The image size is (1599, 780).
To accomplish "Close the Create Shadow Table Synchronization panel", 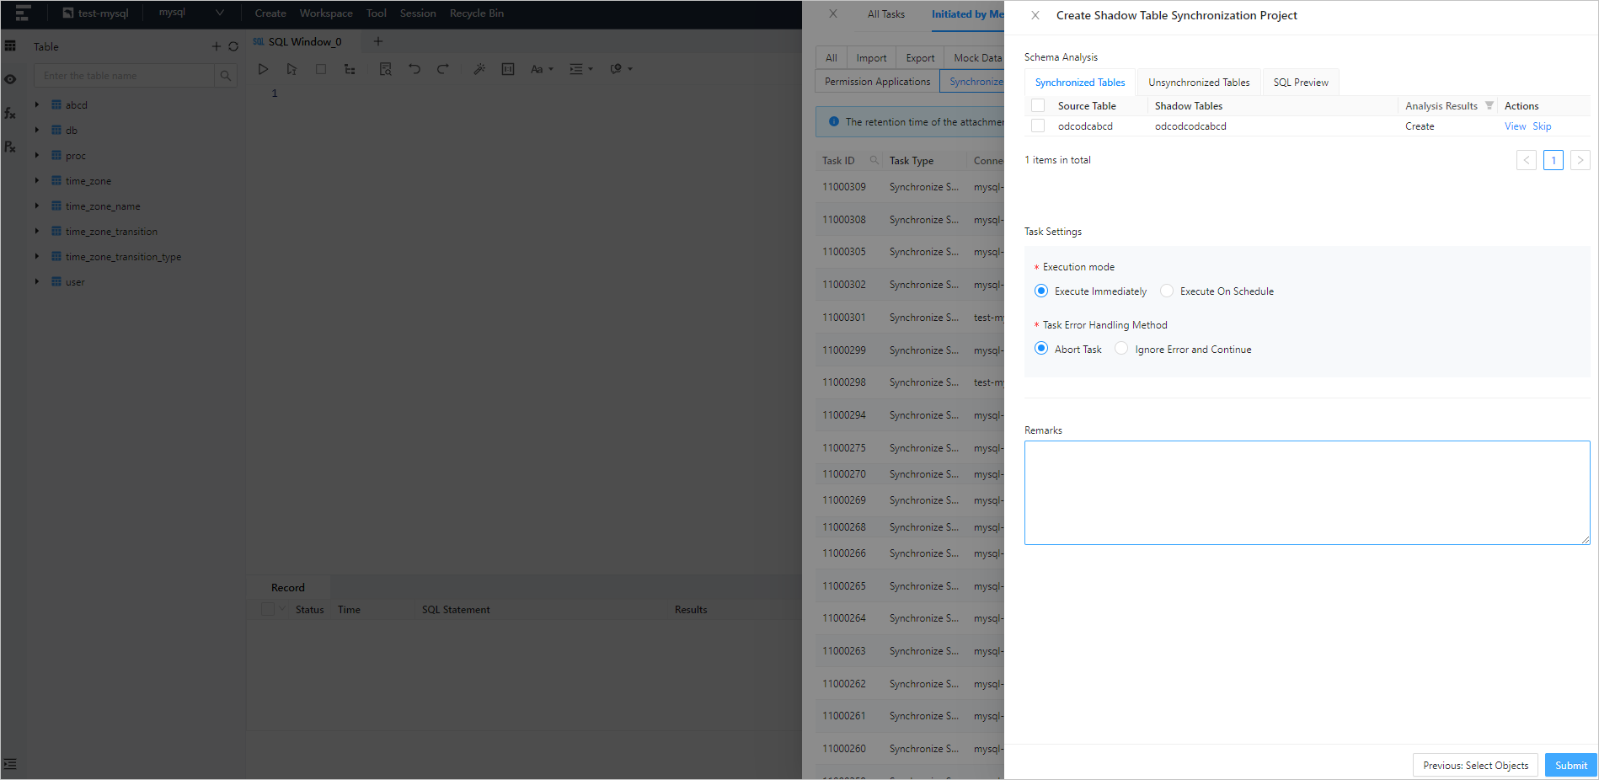I will [1035, 15].
